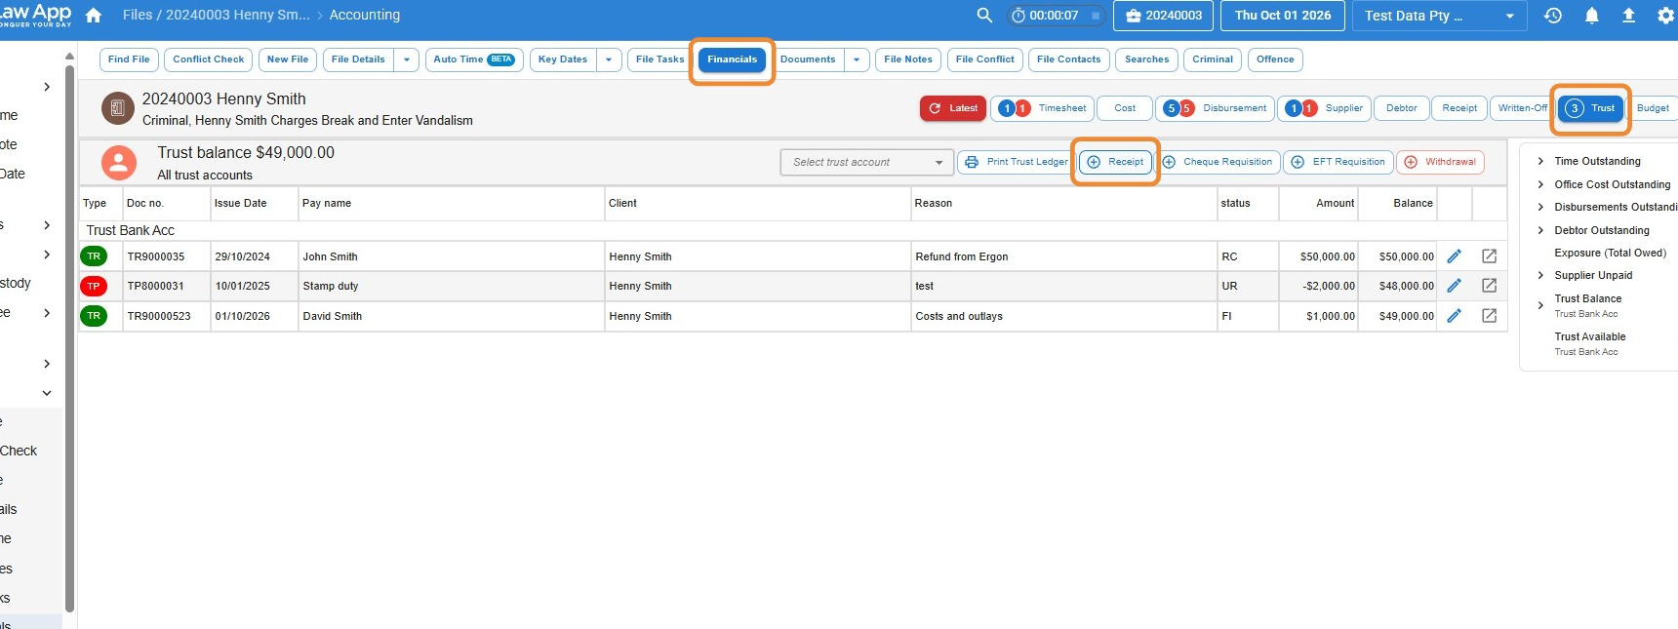Expand Office Cost Outstanding section
Image resolution: width=1678 pixels, height=629 pixels.
1540,184
